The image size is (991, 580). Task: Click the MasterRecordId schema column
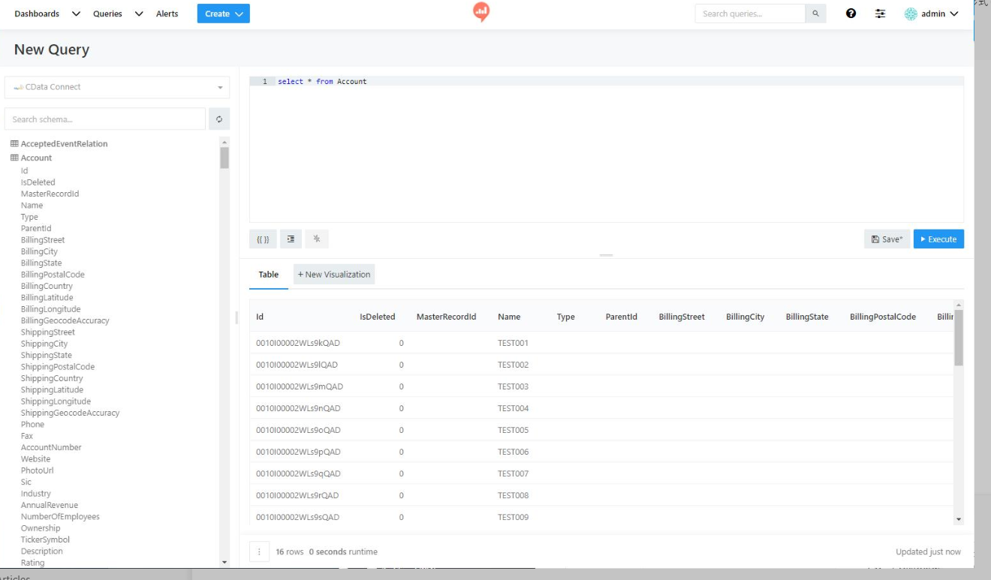coord(50,194)
